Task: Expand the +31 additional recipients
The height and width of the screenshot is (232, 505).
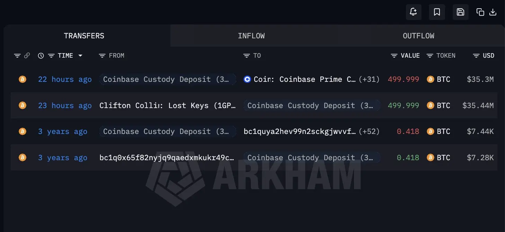Action: pyautogui.click(x=369, y=79)
